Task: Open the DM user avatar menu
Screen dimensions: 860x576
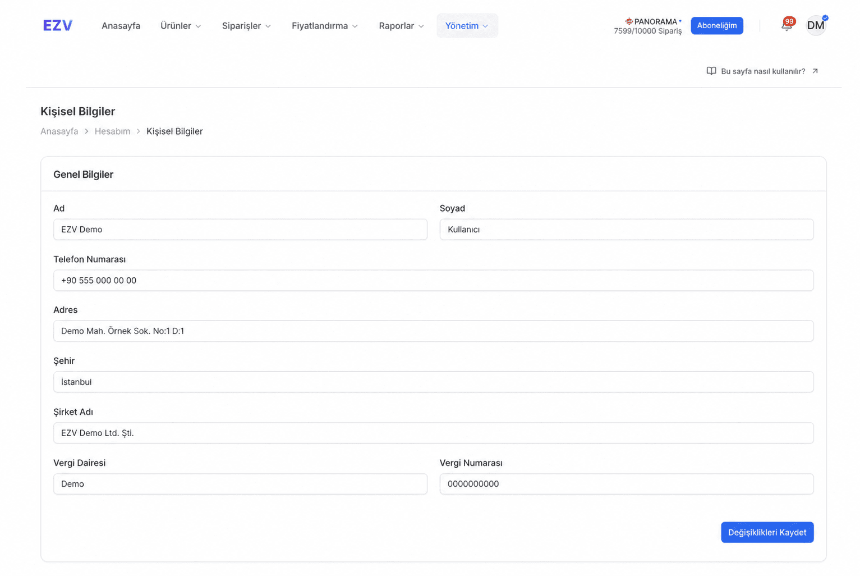Action: [x=816, y=25]
